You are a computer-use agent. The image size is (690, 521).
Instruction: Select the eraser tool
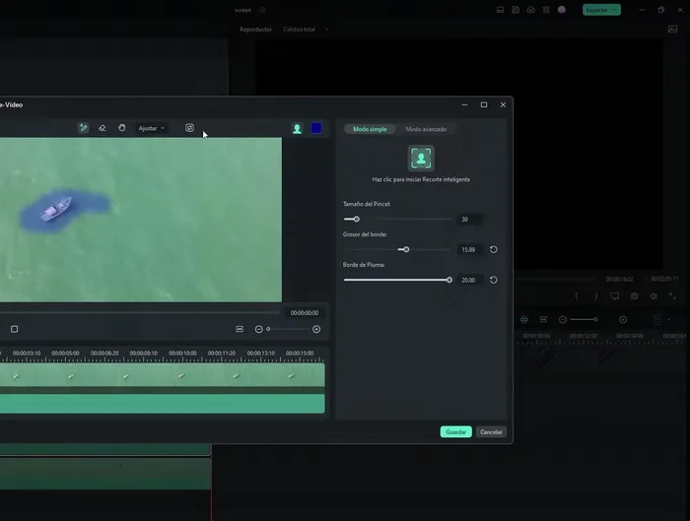(103, 128)
